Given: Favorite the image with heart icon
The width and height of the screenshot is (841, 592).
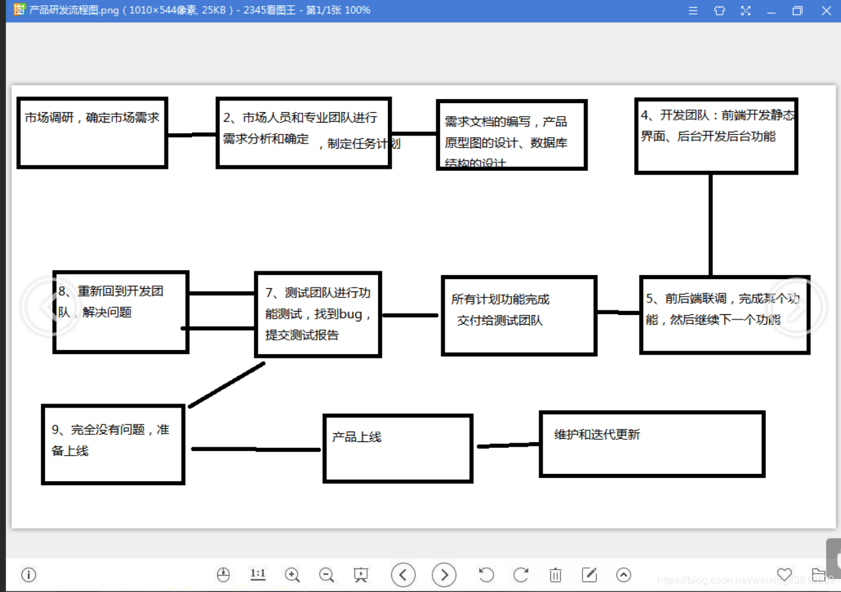Looking at the screenshot, I should [x=784, y=574].
